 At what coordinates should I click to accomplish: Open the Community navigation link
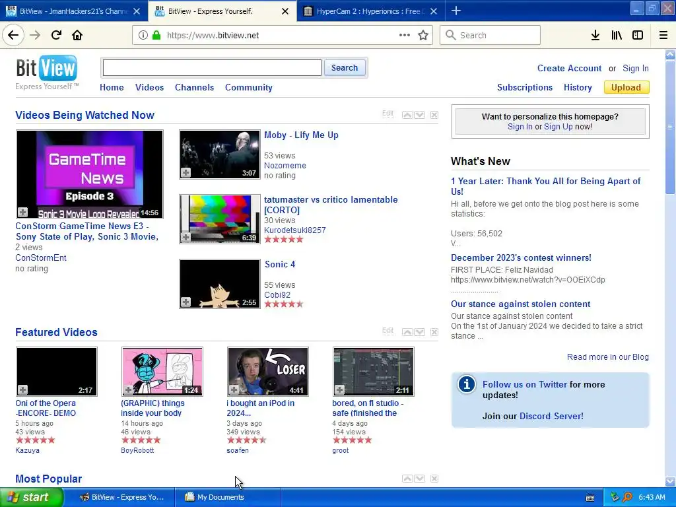(249, 87)
